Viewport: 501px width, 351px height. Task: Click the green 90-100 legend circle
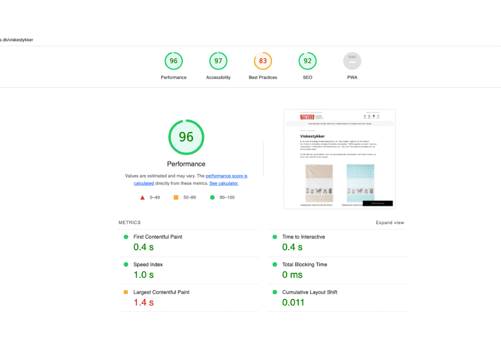click(212, 197)
